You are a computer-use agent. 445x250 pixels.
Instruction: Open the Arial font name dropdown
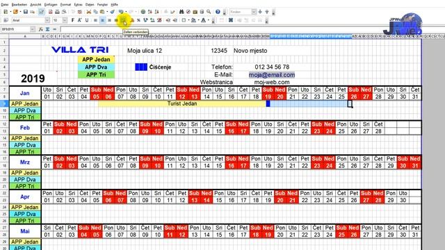click(x=47, y=20)
